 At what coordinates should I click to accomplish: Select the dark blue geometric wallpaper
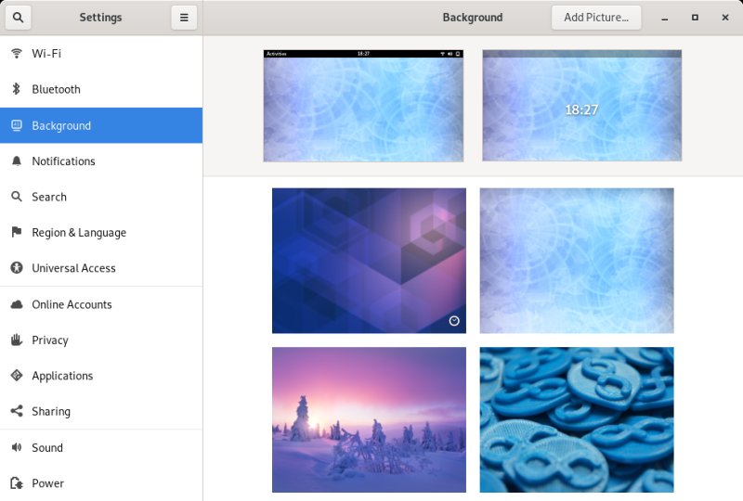[369, 261]
